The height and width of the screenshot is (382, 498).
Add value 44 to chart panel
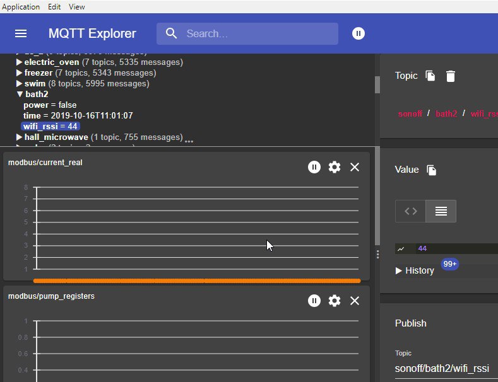click(401, 249)
